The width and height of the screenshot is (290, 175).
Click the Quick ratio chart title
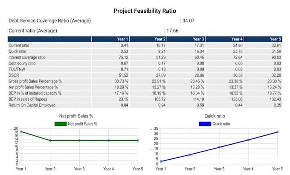point(215,116)
